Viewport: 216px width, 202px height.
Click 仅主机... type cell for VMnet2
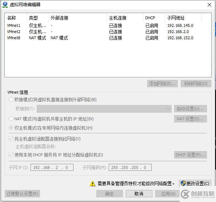click(37, 32)
